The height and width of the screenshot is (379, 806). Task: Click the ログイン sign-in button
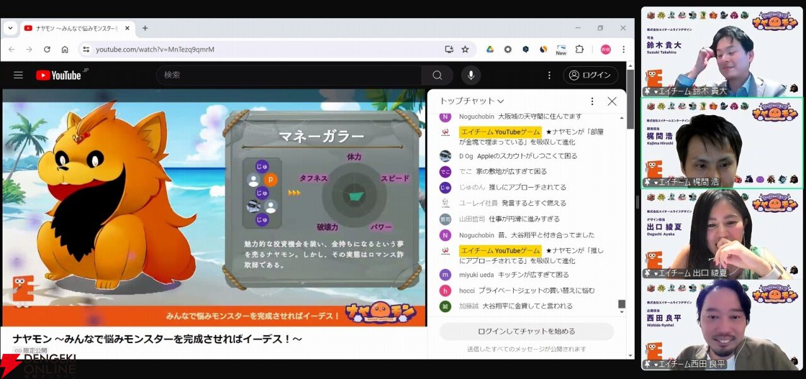tap(591, 75)
